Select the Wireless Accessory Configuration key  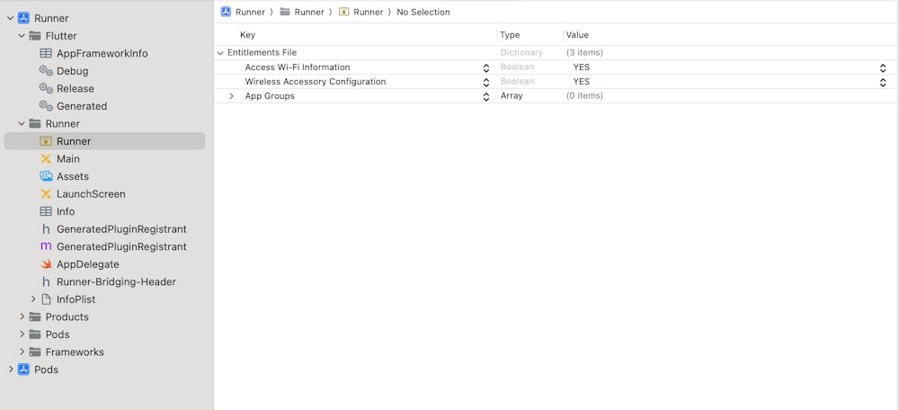pyautogui.click(x=316, y=82)
